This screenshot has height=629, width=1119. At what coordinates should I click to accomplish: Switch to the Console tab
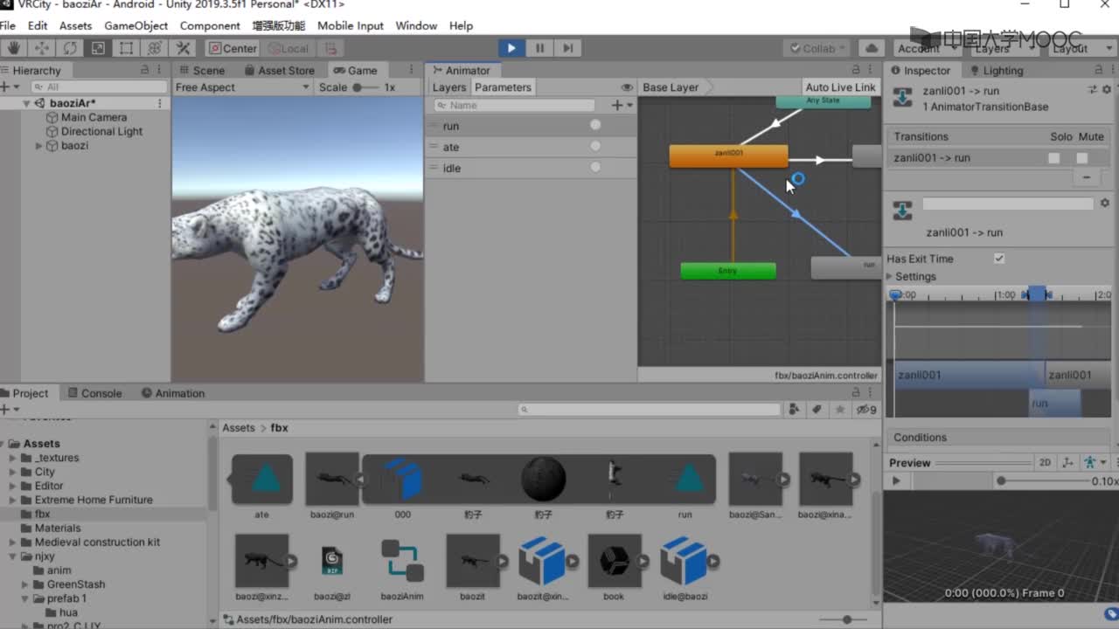(x=95, y=393)
